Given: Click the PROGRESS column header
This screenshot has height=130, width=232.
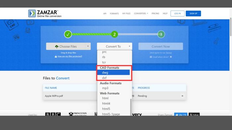Looking at the screenshot, I should click(x=144, y=88).
